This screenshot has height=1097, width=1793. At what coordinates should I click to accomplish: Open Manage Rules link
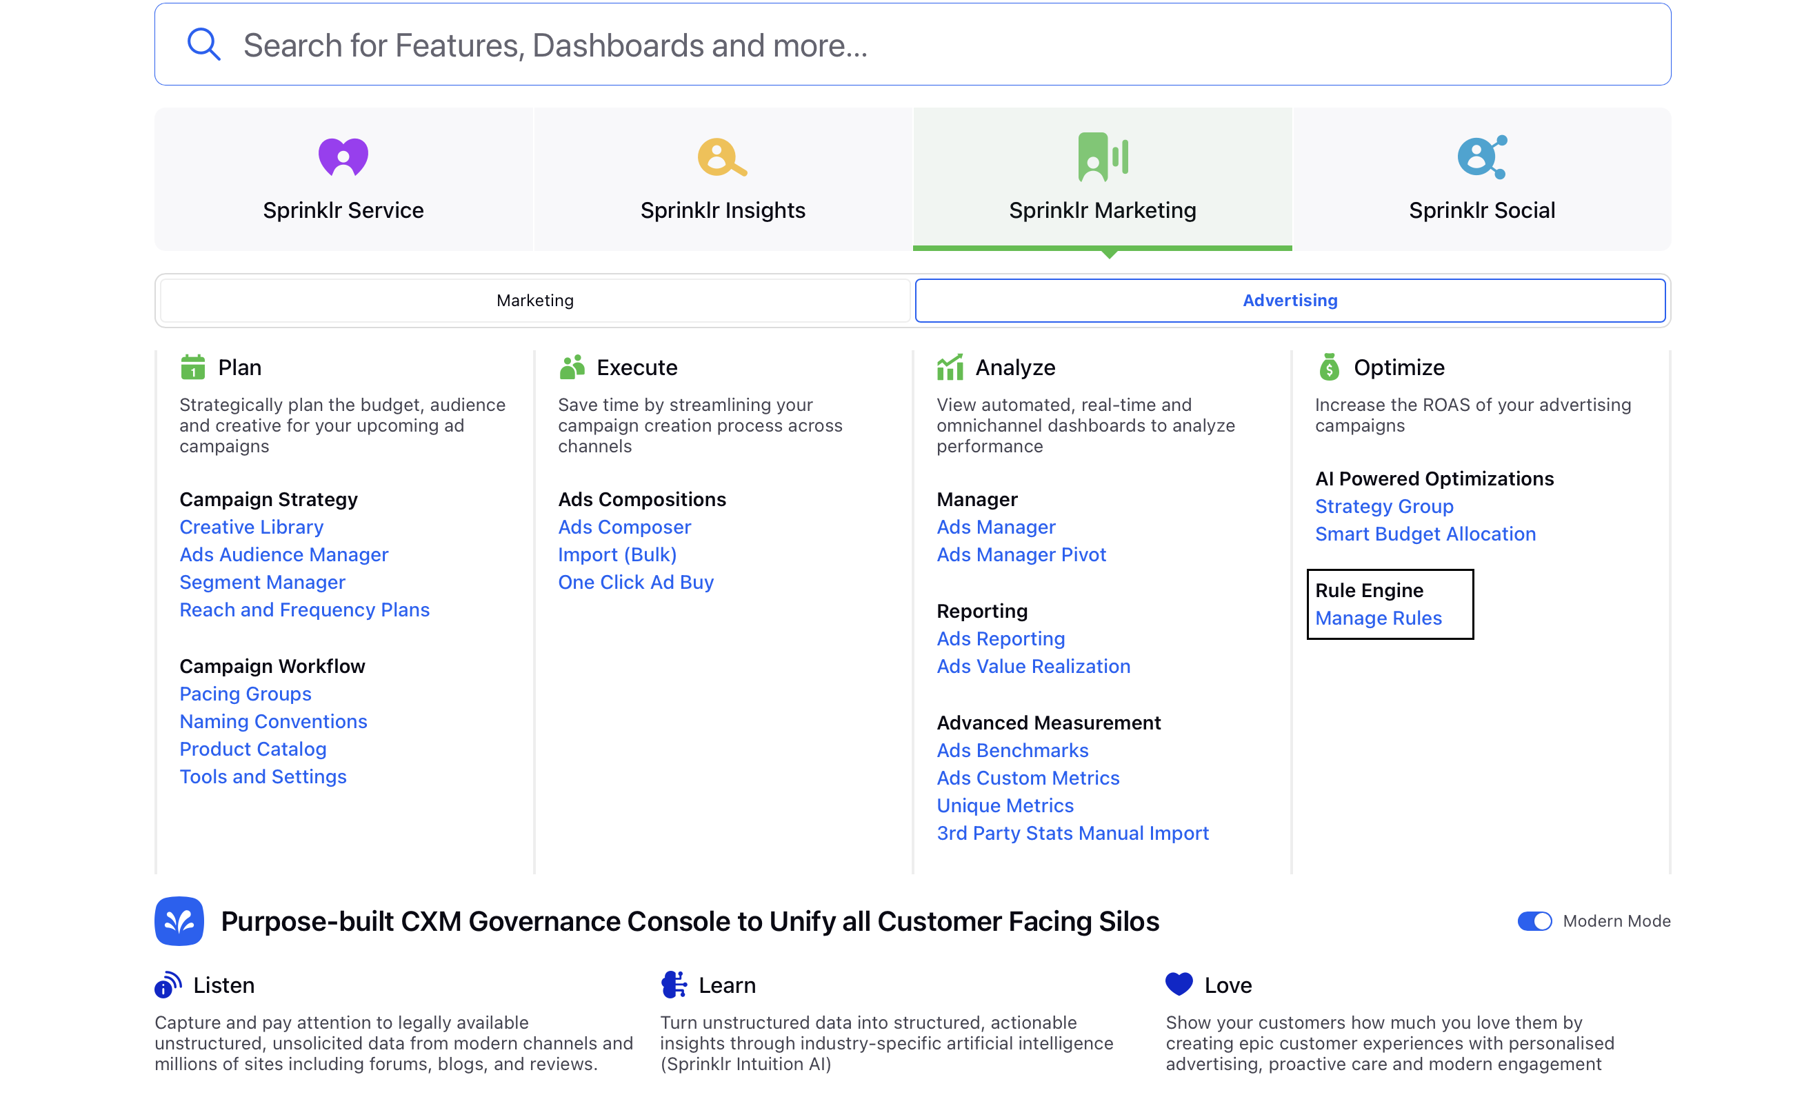1379,618
